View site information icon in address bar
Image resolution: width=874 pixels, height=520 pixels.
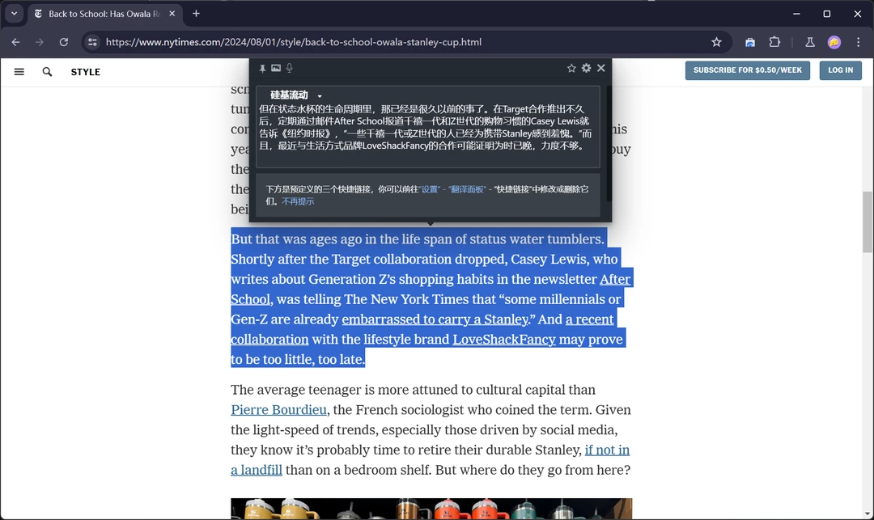click(x=92, y=42)
